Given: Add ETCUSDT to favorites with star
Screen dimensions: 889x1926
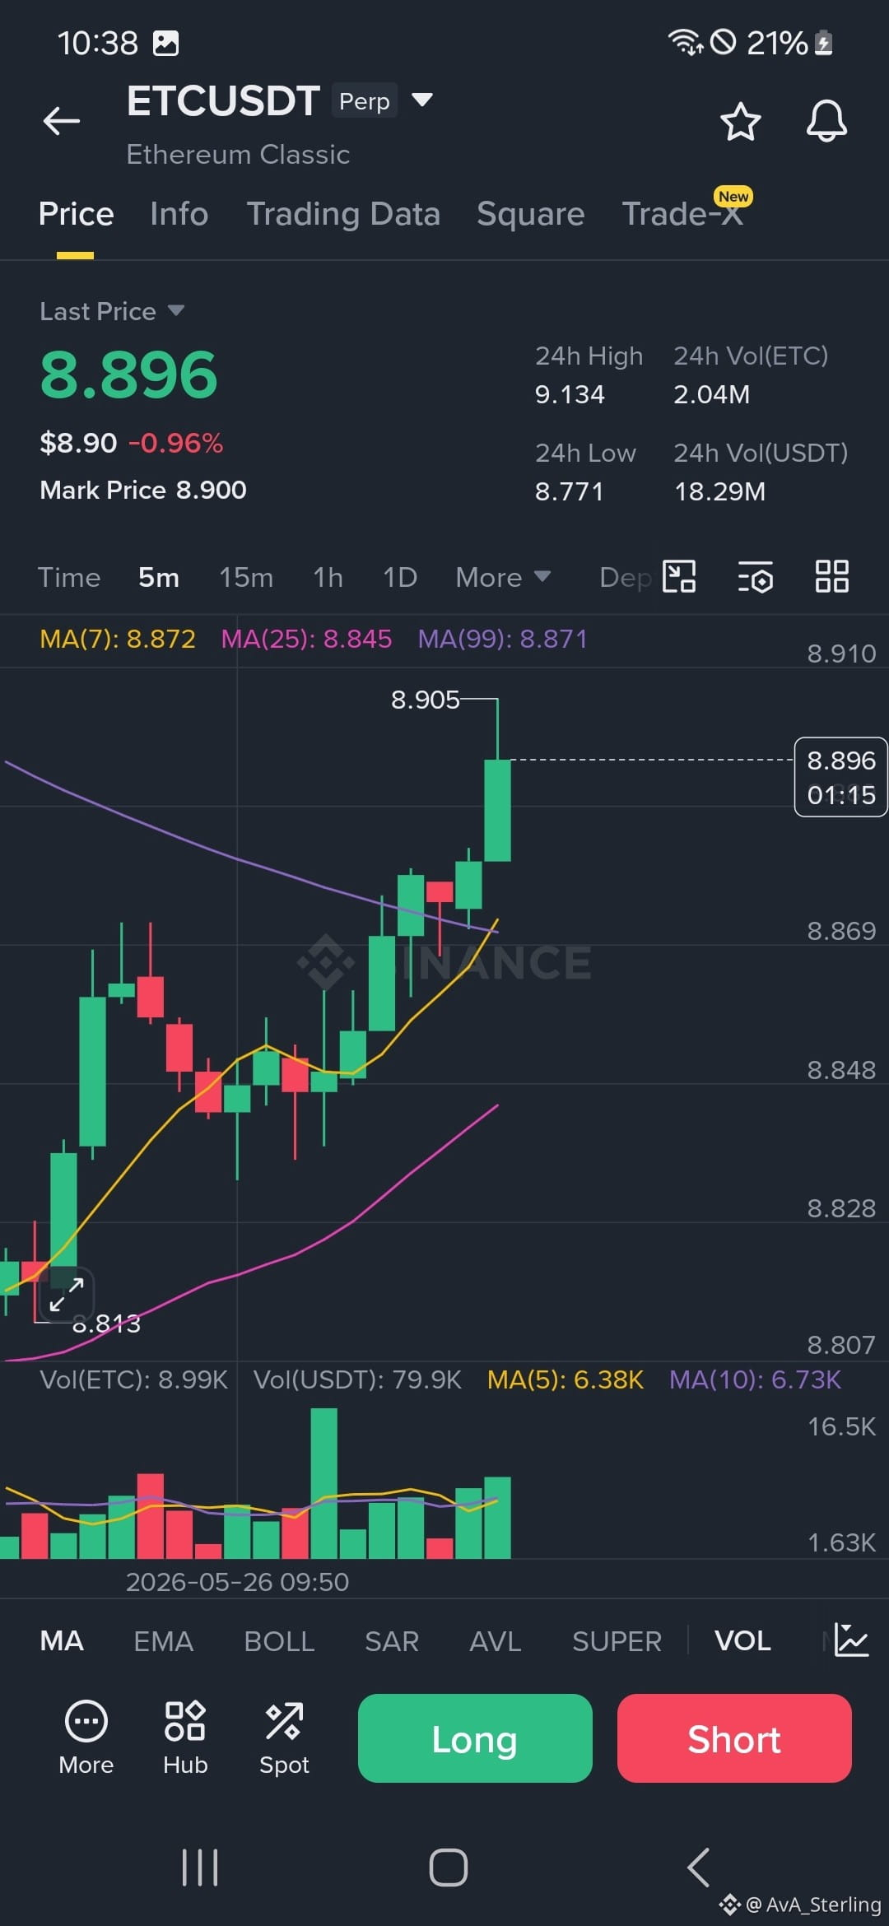Looking at the screenshot, I should tap(740, 122).
